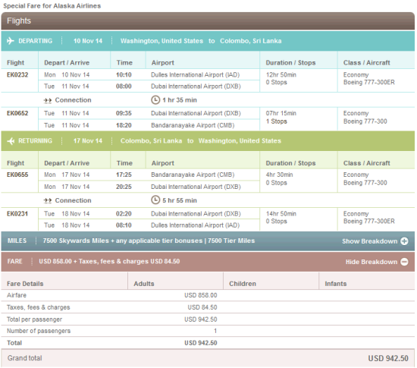Image resolution: width=417 pixels, height=368 pixels.
Task: Click flight number EK0231
Action: tap(17, 214)
